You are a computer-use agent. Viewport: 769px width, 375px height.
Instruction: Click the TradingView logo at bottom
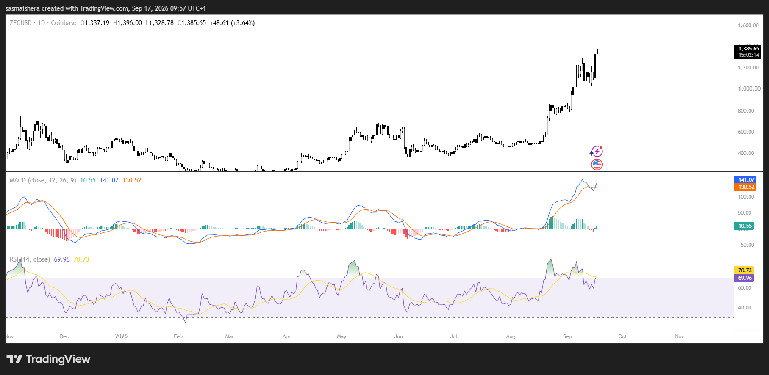pos(48,359)
